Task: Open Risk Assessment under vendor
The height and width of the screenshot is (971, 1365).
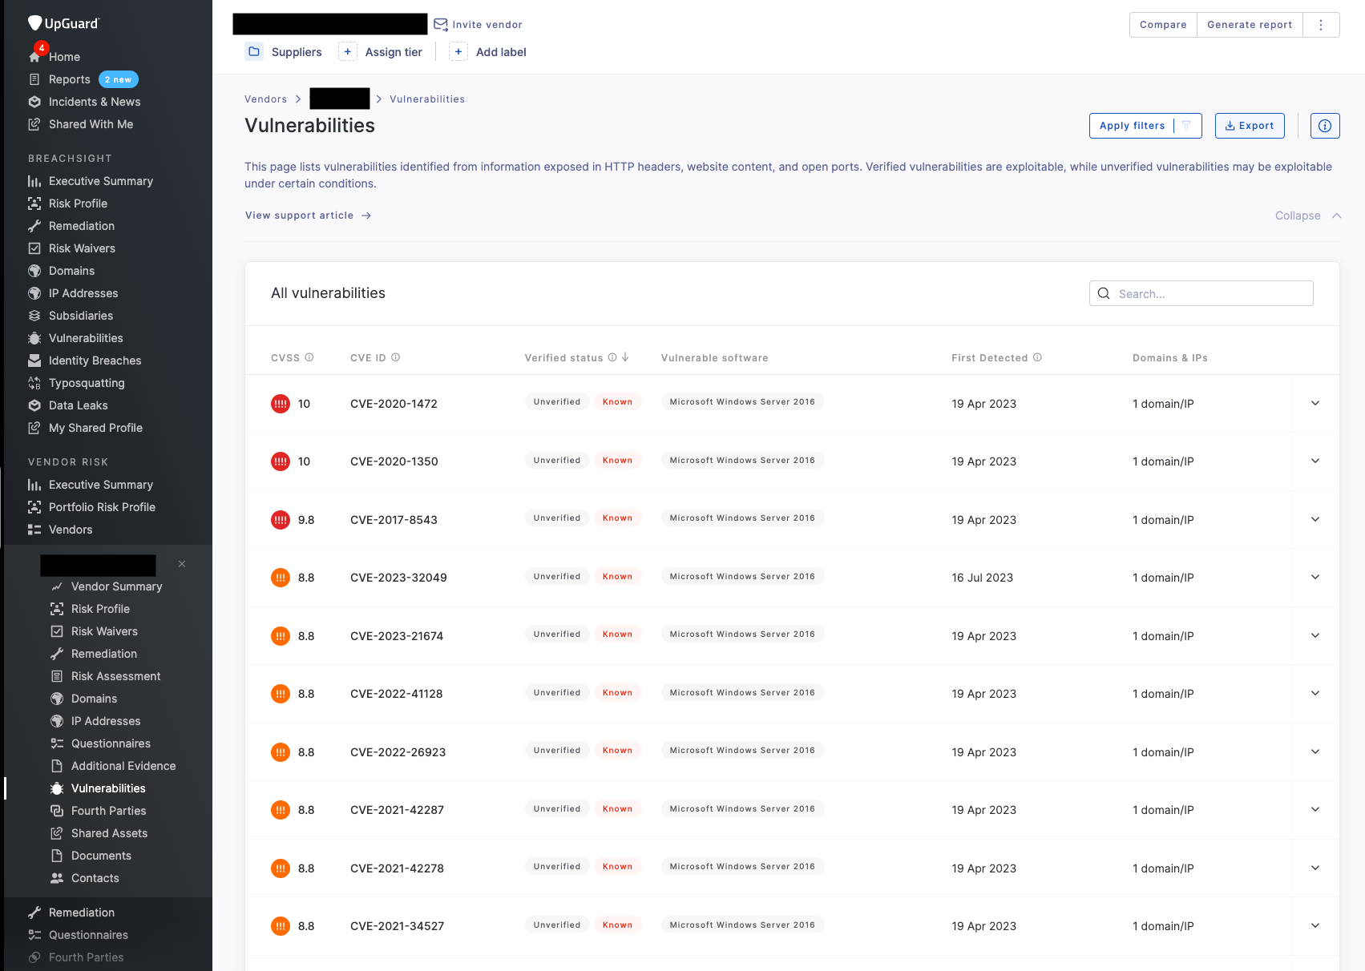Action: click(x=115, y=676)
